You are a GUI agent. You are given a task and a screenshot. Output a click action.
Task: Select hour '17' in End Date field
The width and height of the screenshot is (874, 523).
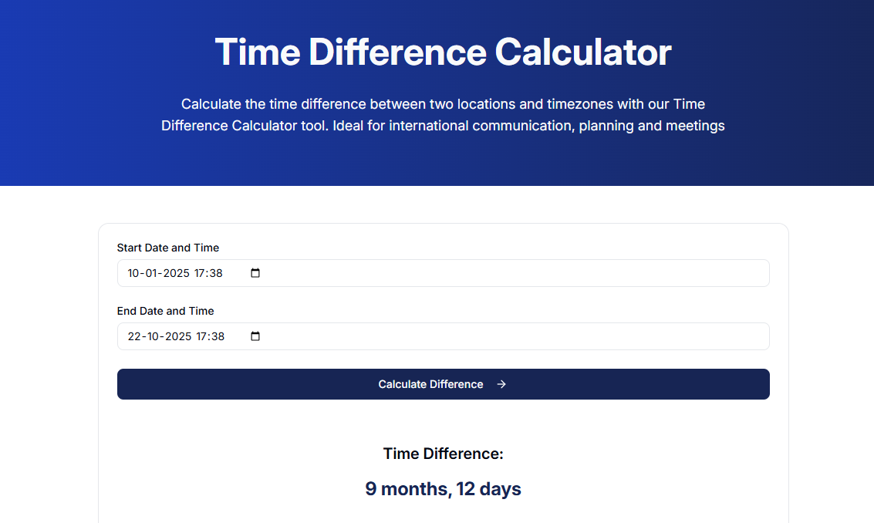(202, 336)
